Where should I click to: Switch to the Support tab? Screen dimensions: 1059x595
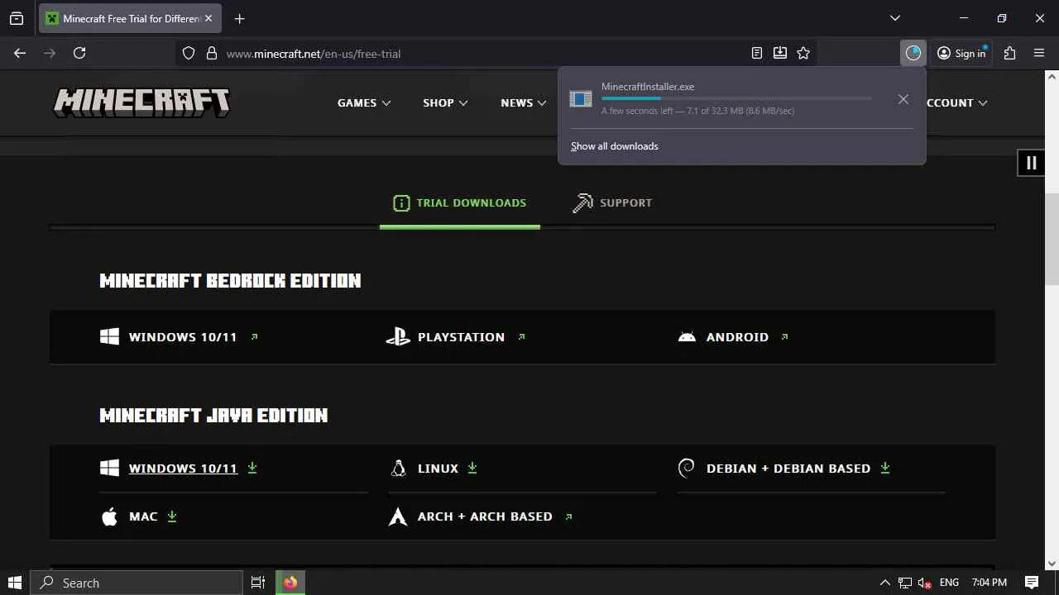tap(612, 202)
